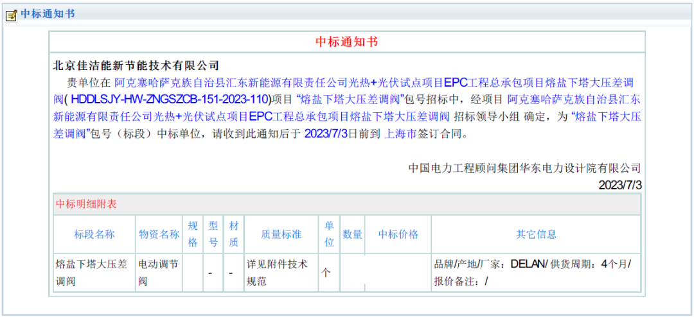
Task: Select the 电动调节阀 table cell
Action: coord(159,272)
